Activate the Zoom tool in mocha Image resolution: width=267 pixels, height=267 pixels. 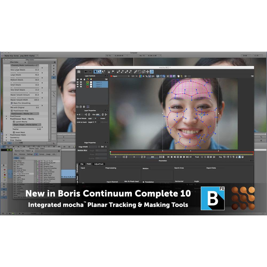(x=113, y=72)
